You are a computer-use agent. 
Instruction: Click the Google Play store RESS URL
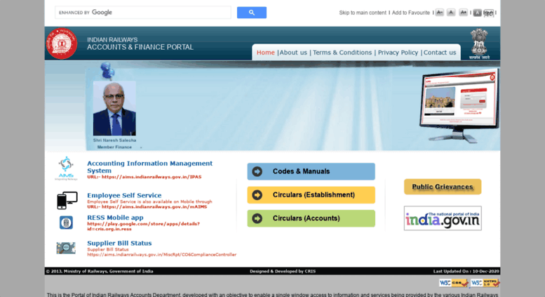[143, 226]
